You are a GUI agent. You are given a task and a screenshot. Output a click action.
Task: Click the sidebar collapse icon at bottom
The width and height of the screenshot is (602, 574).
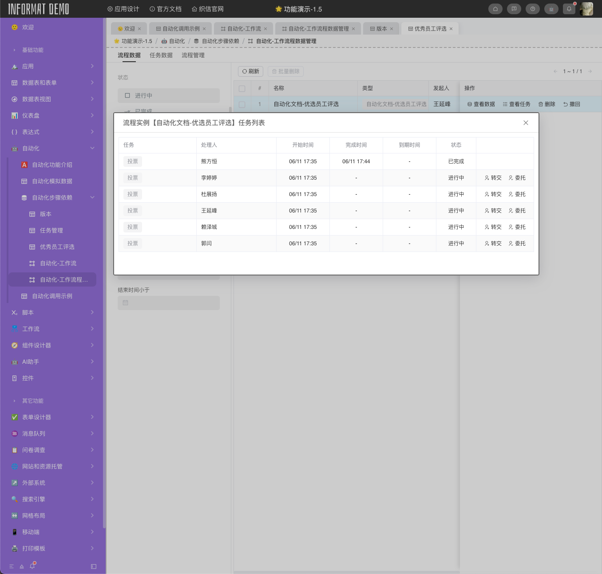(93, 566)
